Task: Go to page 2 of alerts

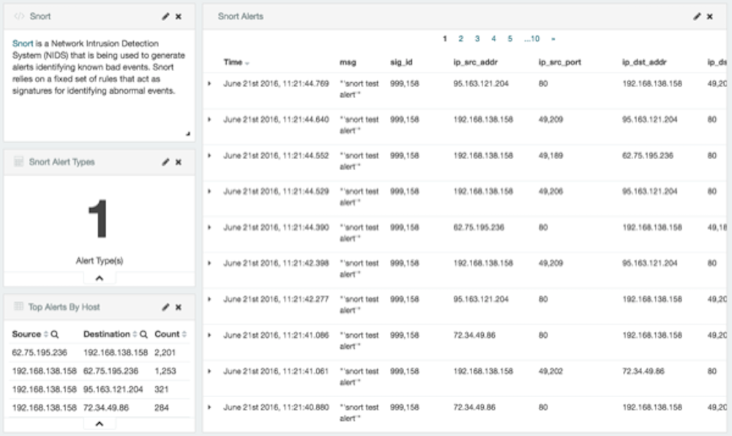Action: coord(460,39)
